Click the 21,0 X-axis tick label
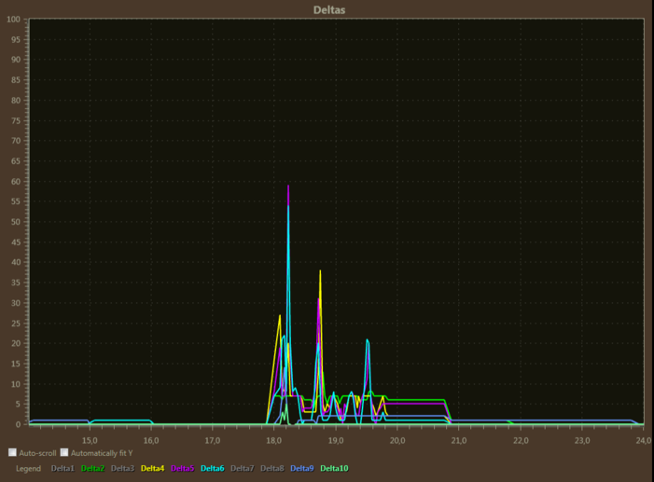 tap(458, 439)
